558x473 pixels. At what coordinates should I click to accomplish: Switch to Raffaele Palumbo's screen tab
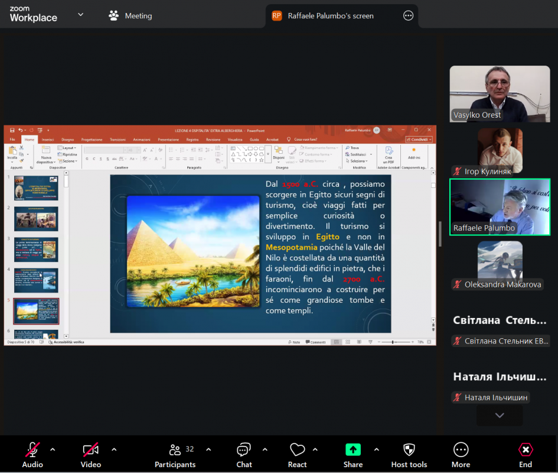(331, 16)
